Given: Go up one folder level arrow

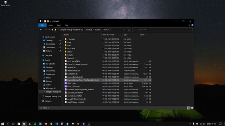Looking at the screenshot, I should click(52, 30).
